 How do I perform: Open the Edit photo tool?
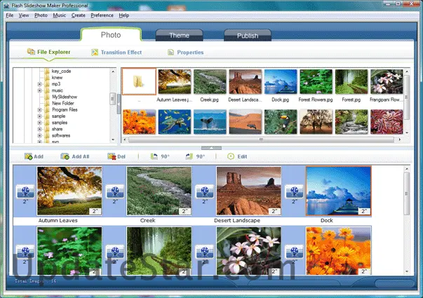pyautogui.click(x=231, y=156)
